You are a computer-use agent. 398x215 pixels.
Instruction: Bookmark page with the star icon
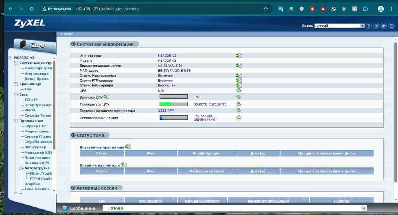pos(266,8)
